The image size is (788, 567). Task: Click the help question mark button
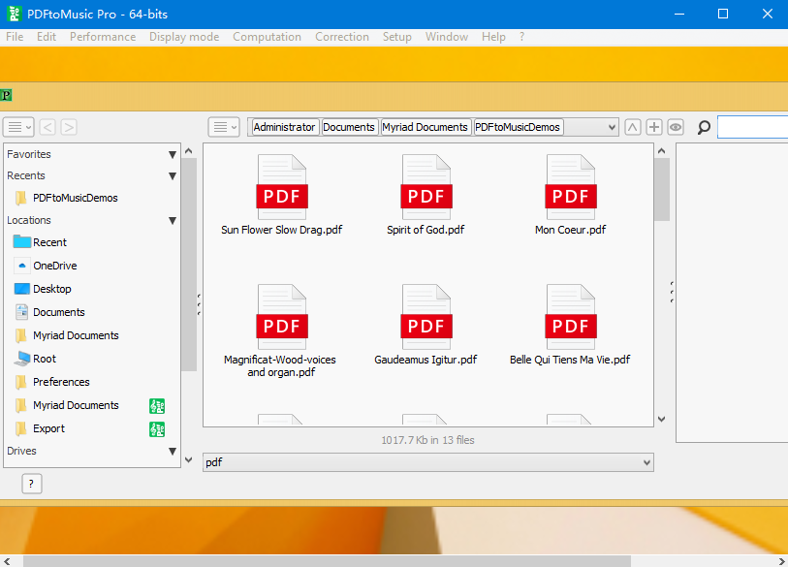point(31,483)
